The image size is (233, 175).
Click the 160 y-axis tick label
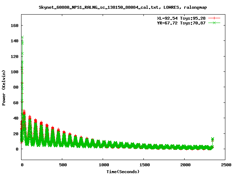click(15, 26)
